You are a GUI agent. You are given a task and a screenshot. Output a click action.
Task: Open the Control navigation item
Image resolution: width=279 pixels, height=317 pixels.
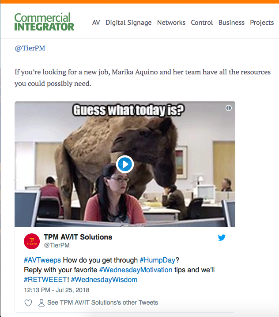202,23
